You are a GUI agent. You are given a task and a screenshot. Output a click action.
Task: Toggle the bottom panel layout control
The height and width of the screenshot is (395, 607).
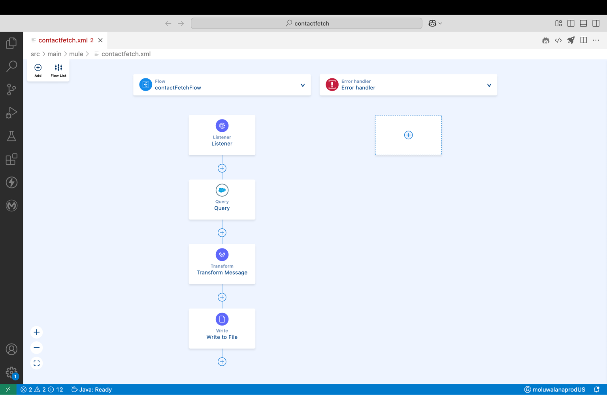(583, 23)
